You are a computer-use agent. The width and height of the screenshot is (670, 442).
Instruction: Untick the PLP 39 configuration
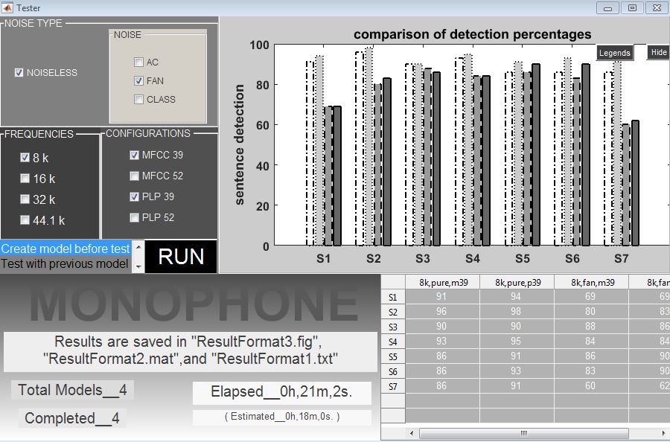click(135, 197)
